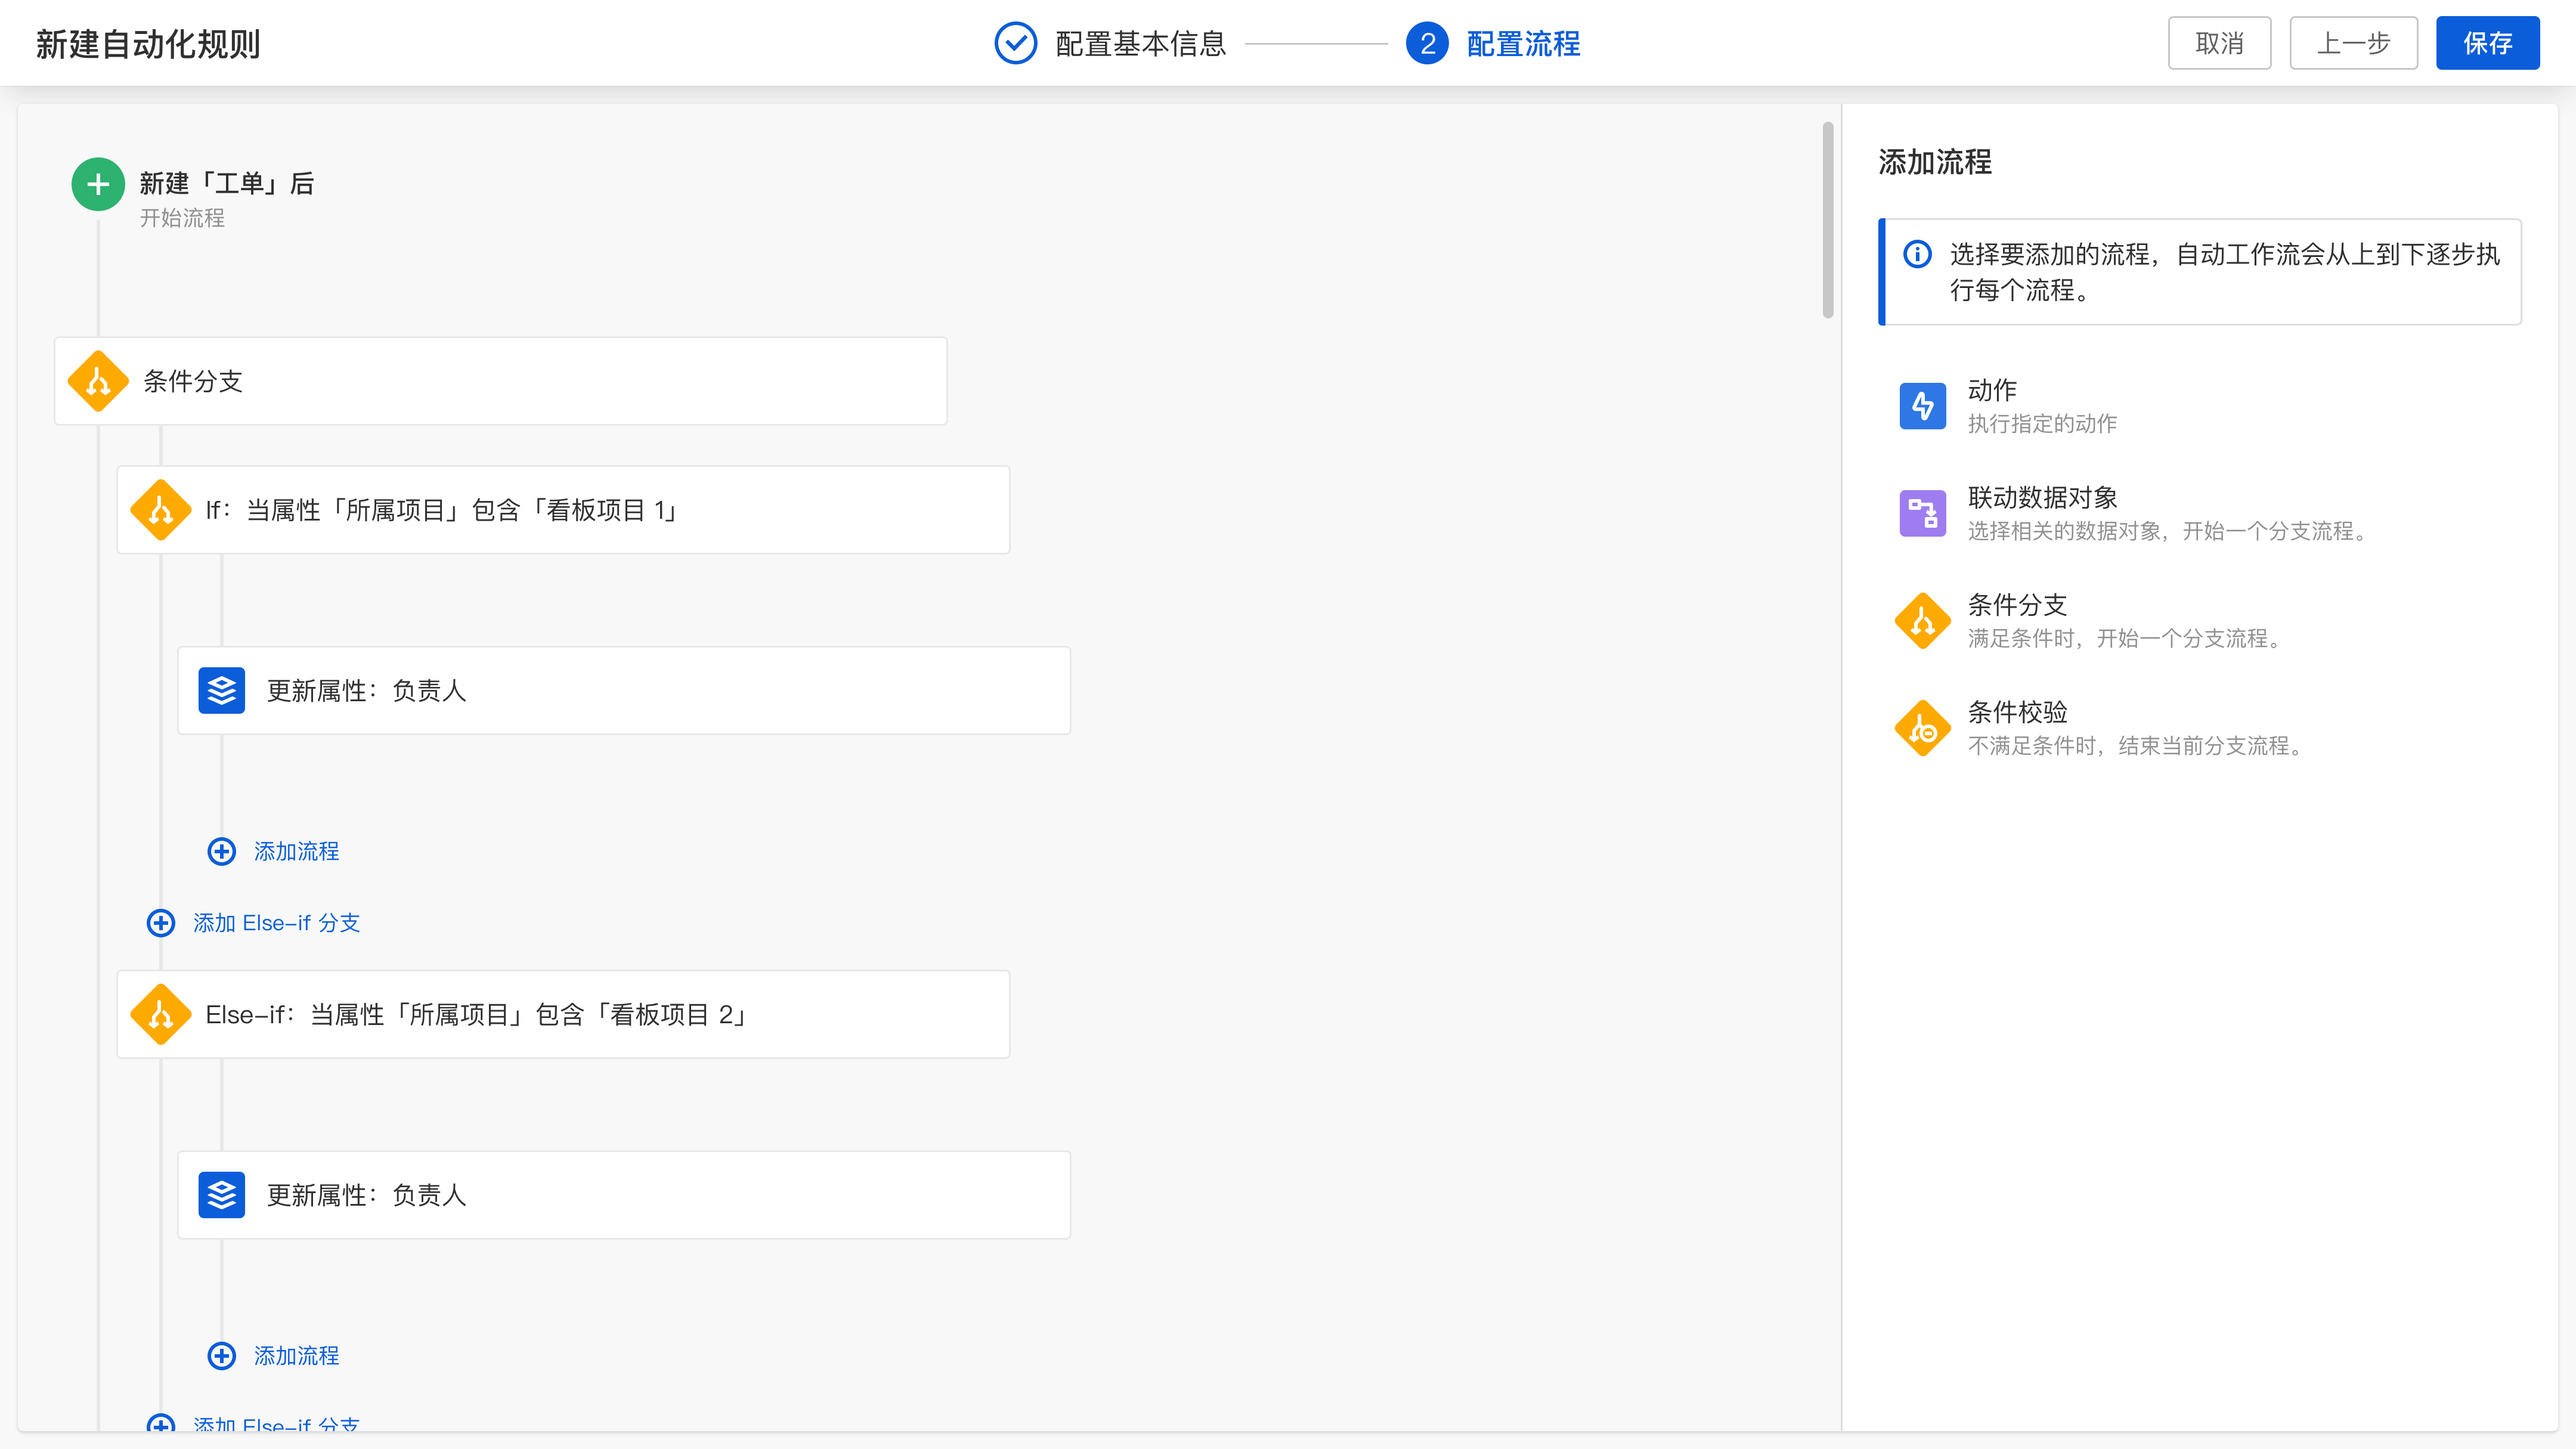Click the 添加 Else-if 分支 link after the If branch
Screen dimensions: 2576x1449
click(276, 922)
